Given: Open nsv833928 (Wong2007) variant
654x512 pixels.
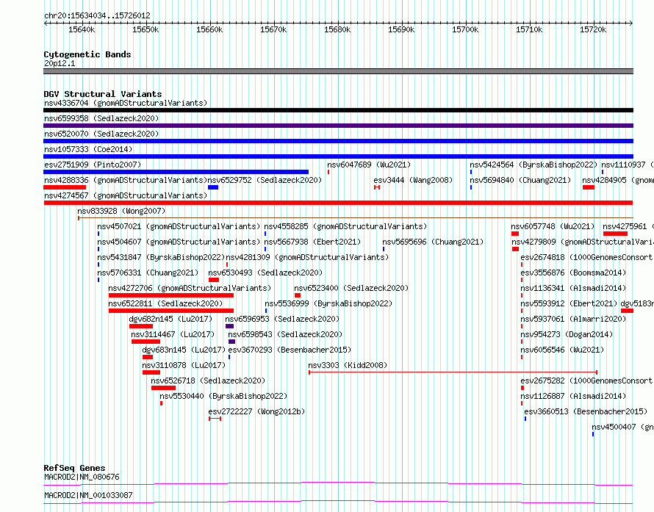Looking at the screenshot, I should (121, 211).
